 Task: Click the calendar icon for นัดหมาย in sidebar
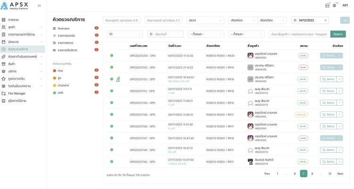(x=4, y=42)
